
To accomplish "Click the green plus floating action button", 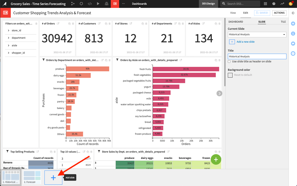I will pyautogui.click(x=216, y=159).
